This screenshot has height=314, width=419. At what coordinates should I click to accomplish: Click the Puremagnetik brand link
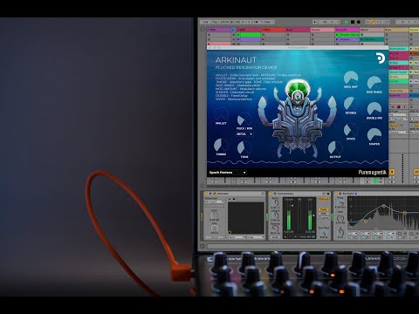coord(372,172)
